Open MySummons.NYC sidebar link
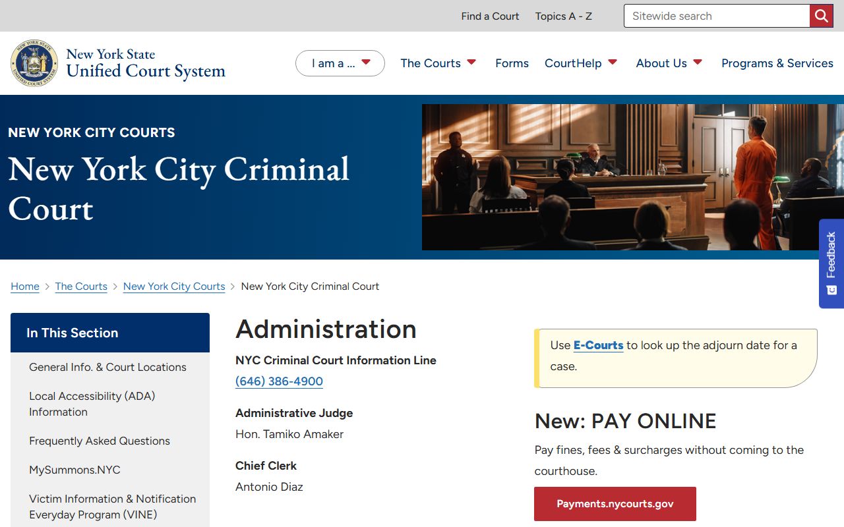This screenshot has height=527, width=844. (x=75, y=470)
